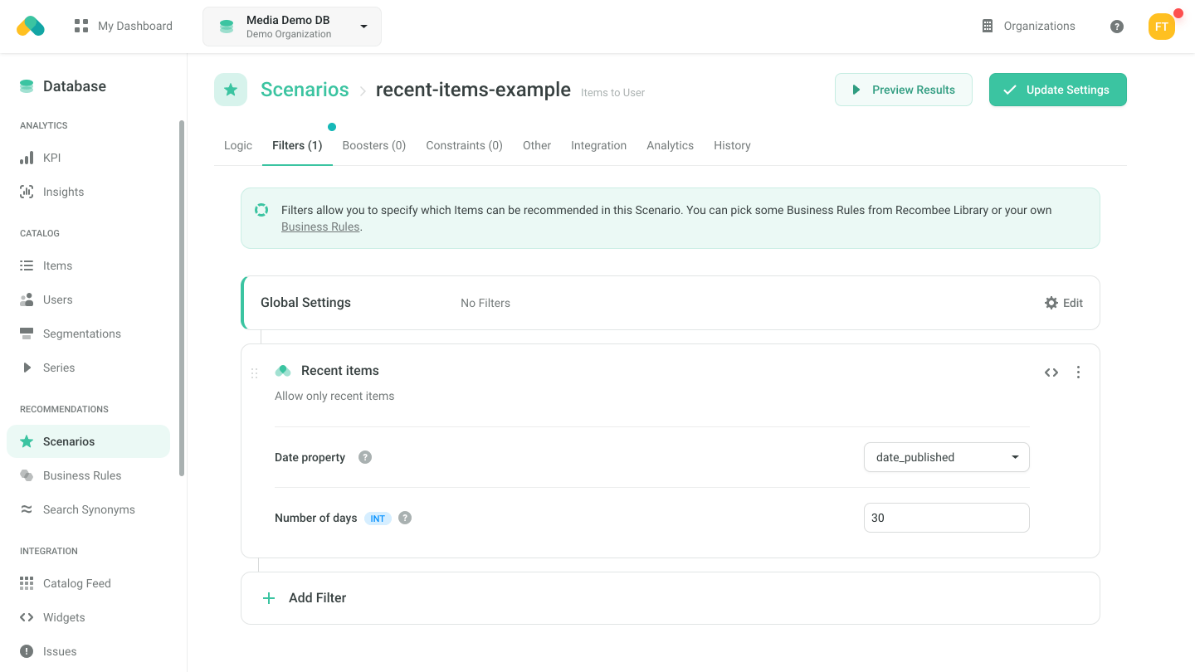This screenshot has height=672, width=1195.
Task: Open the Issues page
Action: [60, 651]
